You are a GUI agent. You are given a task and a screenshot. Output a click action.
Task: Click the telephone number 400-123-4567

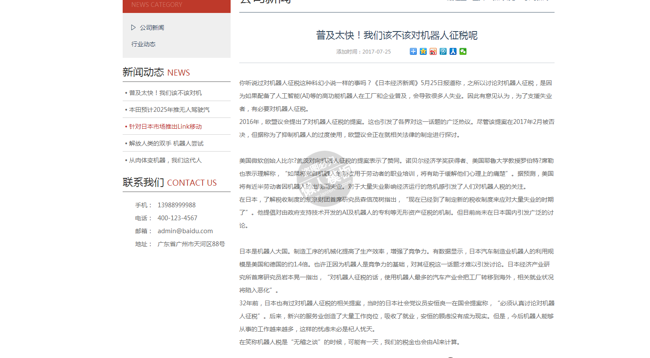pyautogui.click(x=178, y=218)
